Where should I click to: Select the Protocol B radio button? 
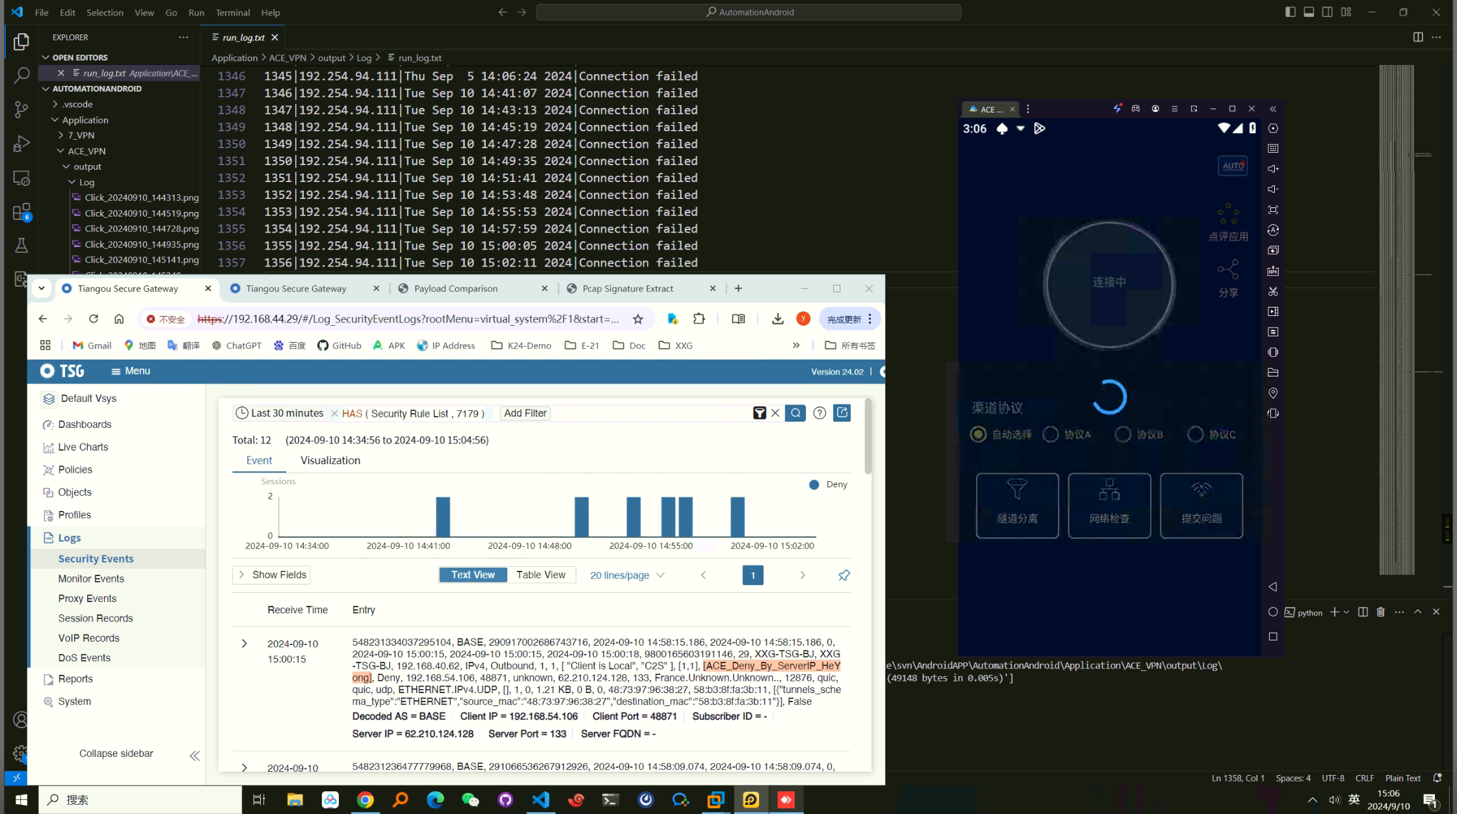click(x=1123, y=434)
